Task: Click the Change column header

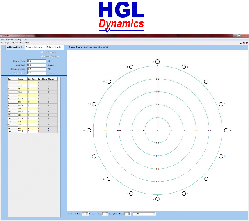Action: pyautogui.click(x=53, y=79)
